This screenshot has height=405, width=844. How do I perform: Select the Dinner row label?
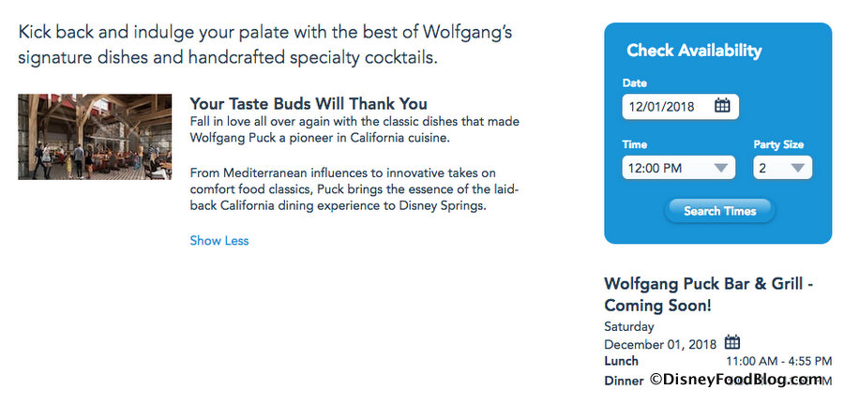coord(624,380)
